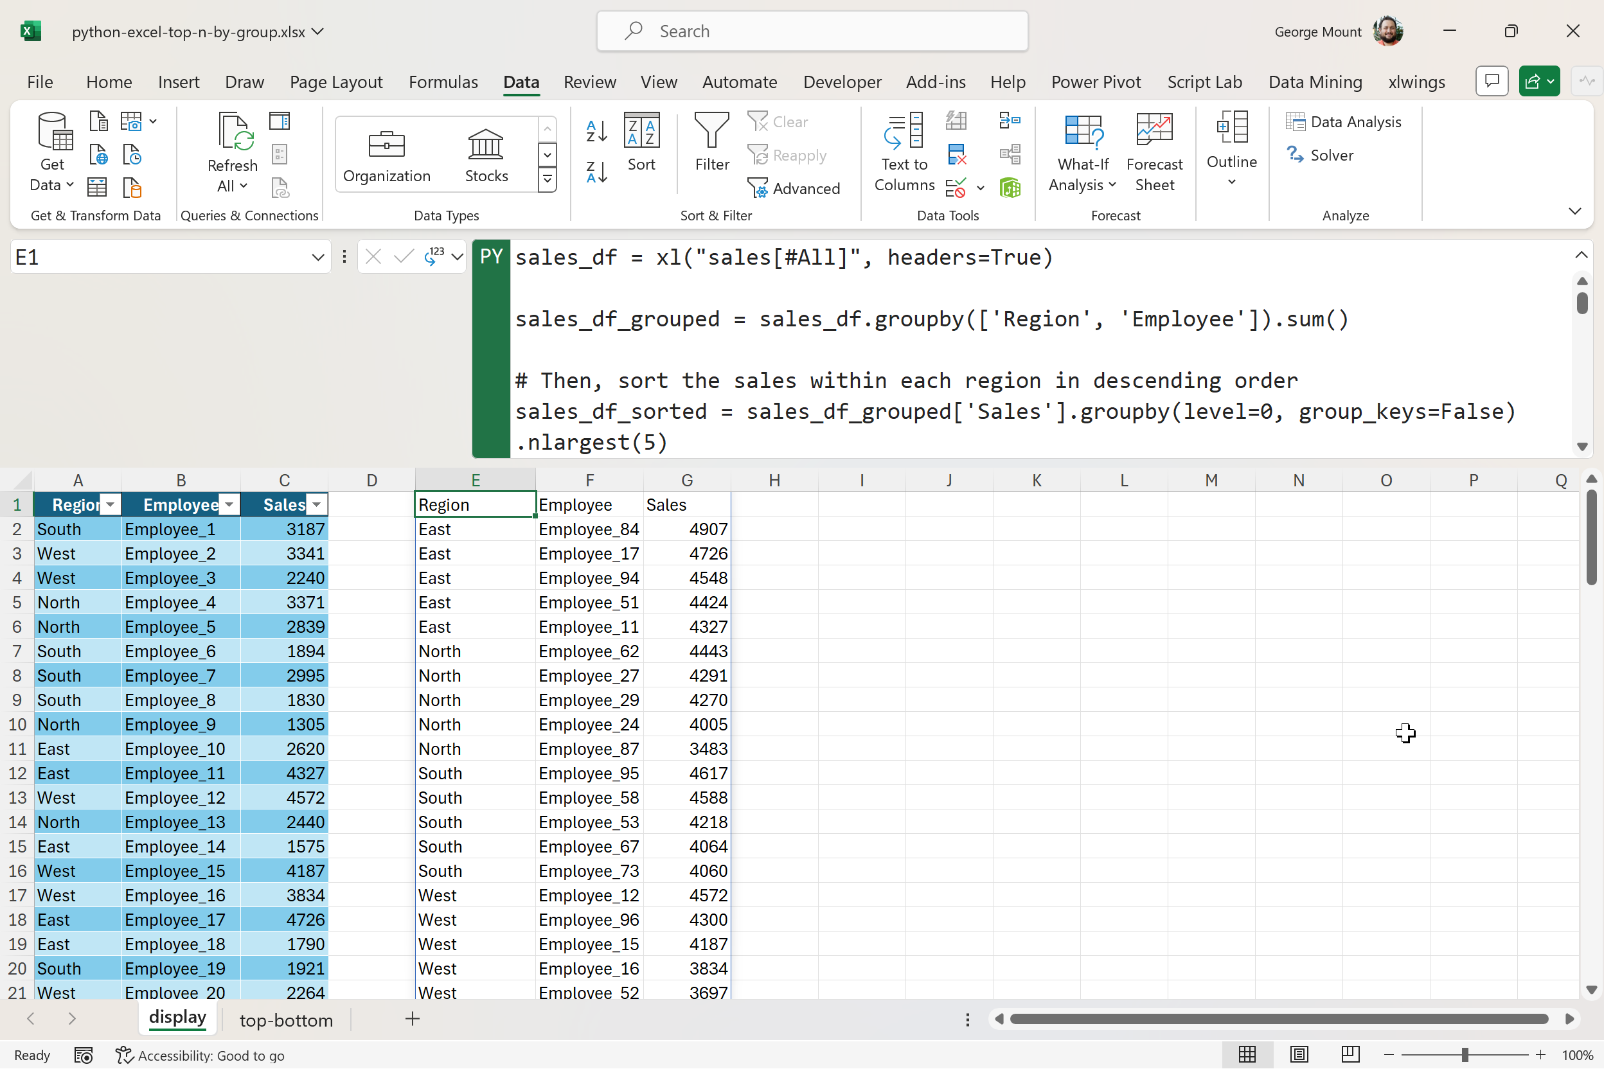
Task: Switch to Page Layout view in status bar
Action: pyautogui.click(x=1299, y=1055)
